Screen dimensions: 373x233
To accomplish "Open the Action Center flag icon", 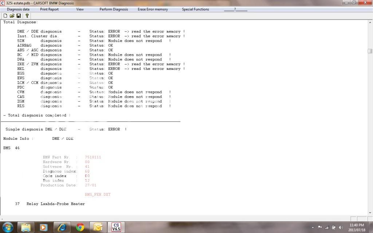I will (320, 228).
